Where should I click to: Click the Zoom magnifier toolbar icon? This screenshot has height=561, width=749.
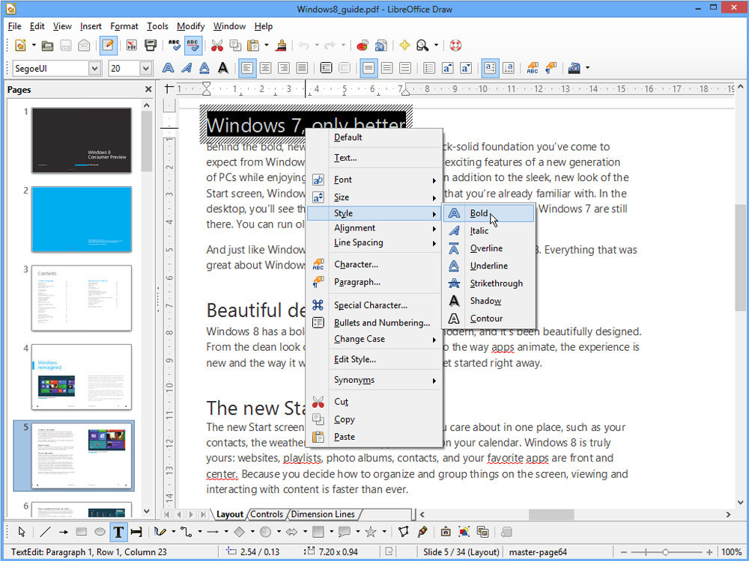[x=422, y=46]
